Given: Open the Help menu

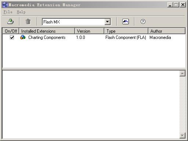Looking at the screenshot, I should (x=21, y=12).
